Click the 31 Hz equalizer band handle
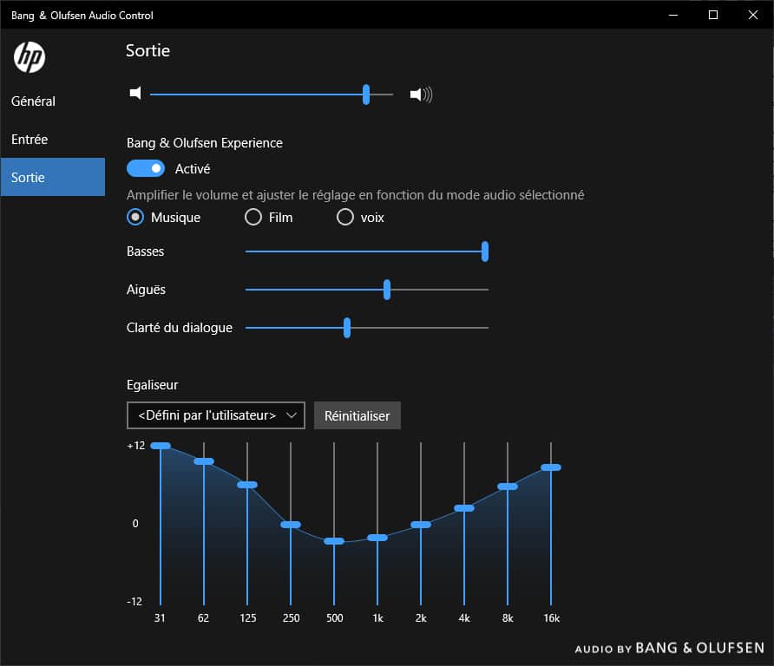Image resolution: width=774 pixels, height=666 pixels. 161,446
